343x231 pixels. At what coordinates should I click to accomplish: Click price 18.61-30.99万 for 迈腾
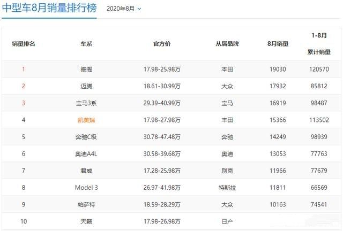pyautogui.click(x=162, y=86)
